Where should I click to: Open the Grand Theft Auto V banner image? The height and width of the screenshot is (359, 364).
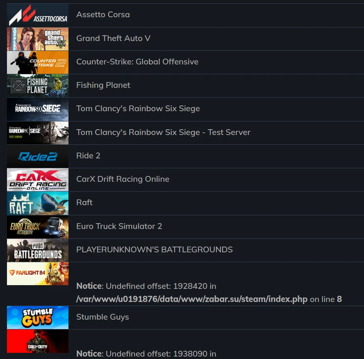[38, 39]
